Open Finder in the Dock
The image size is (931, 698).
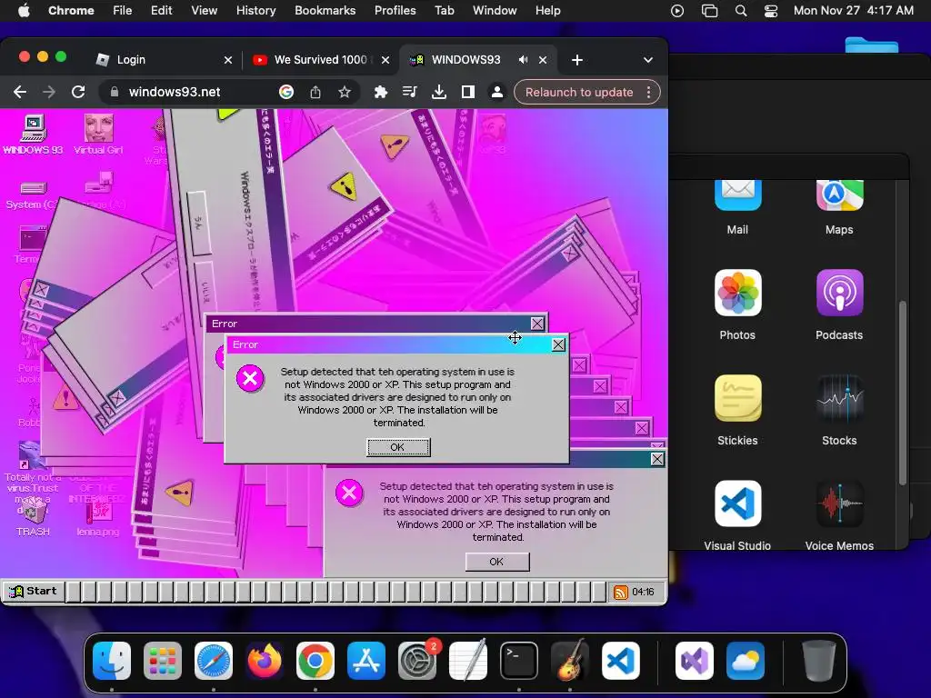112,661
